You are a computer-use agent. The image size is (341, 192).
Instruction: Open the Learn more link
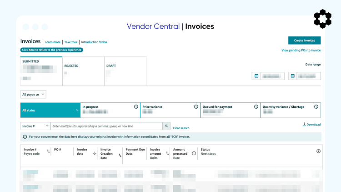pos(53,42)
